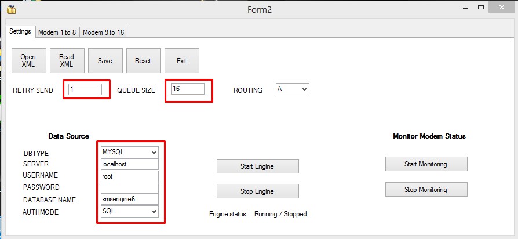The height and width of the screenshot is (239, 518).
Task: Click the Engine status: label
Action: pos(229,214)
